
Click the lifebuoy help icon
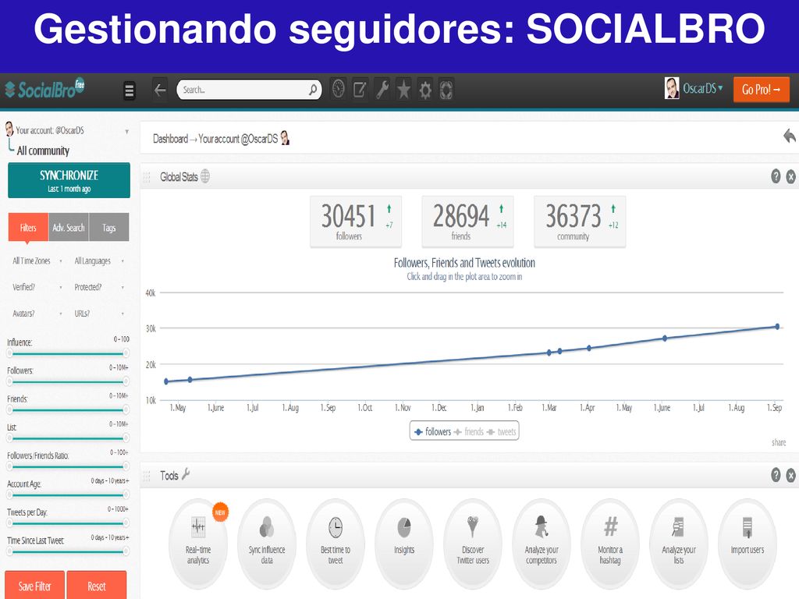click(x=446, y=90)
